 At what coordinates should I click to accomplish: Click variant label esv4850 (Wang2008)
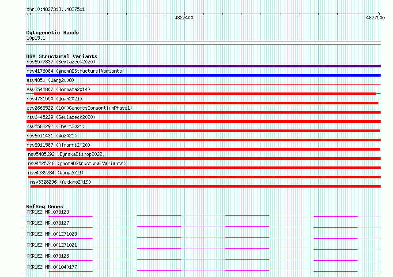50,80
